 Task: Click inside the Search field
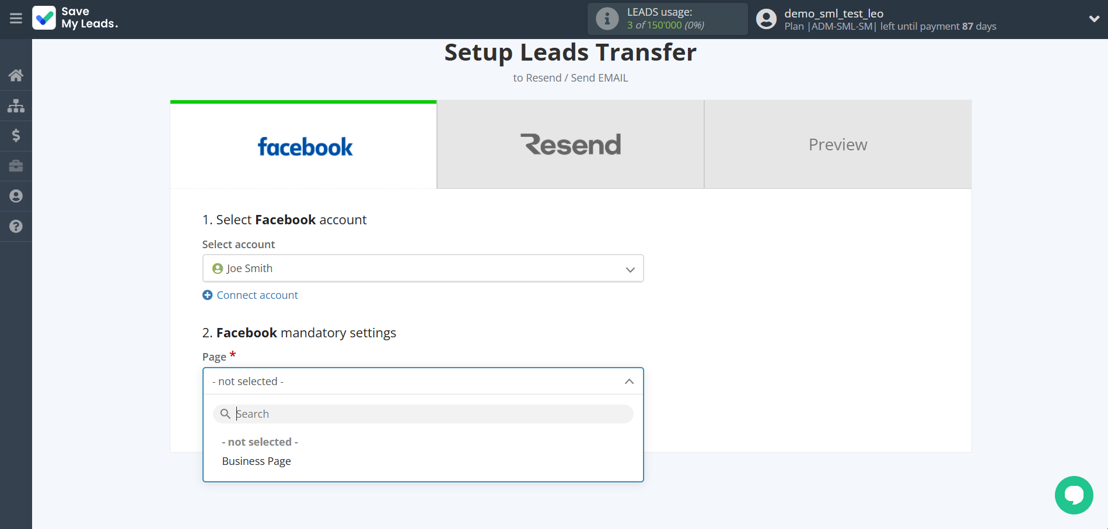[x=423, y=414]
